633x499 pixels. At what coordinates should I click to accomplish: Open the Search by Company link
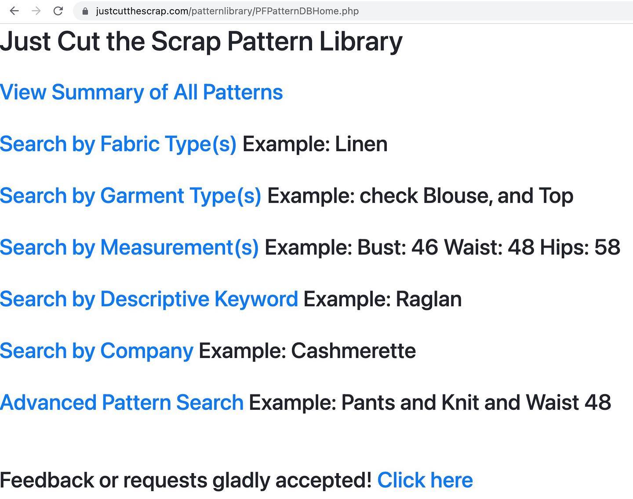[x=96, y=351]
